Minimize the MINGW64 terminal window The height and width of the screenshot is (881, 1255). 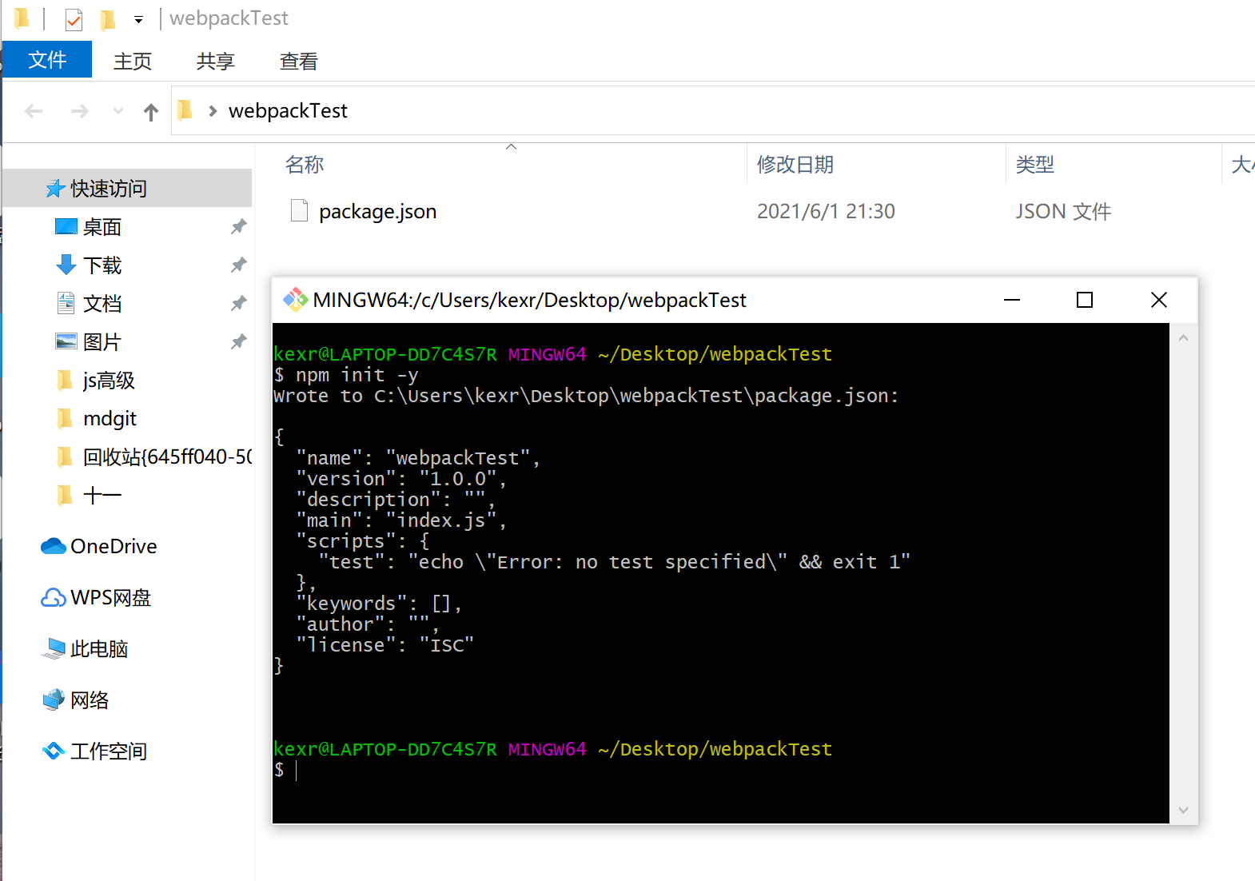click(x=1012, y=300)
